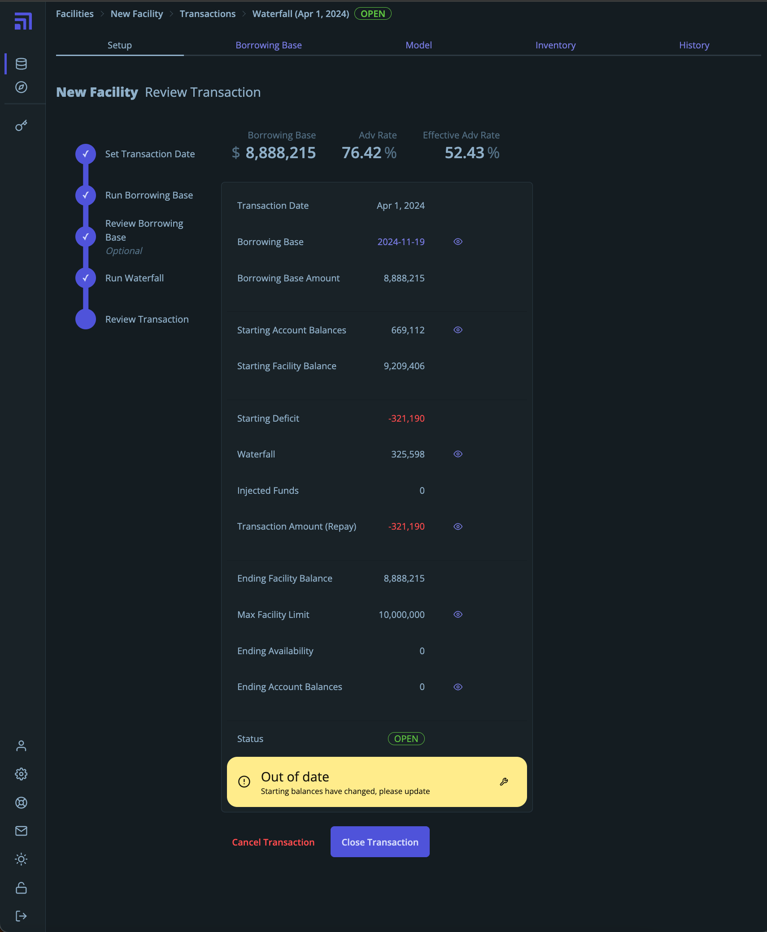Click the database icon in sidebar
The image size is (767, 932).
click(x=21, y=64)
